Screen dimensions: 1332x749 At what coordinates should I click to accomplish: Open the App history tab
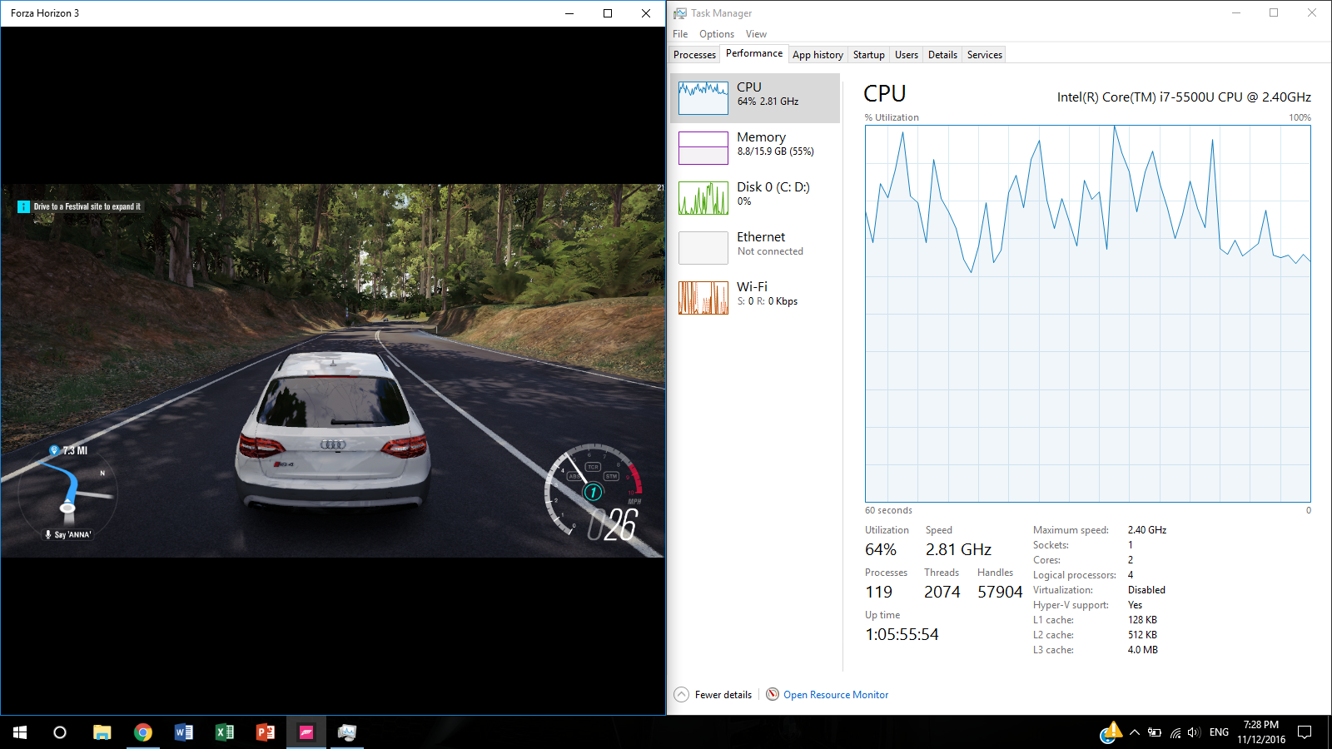[818, 55]
